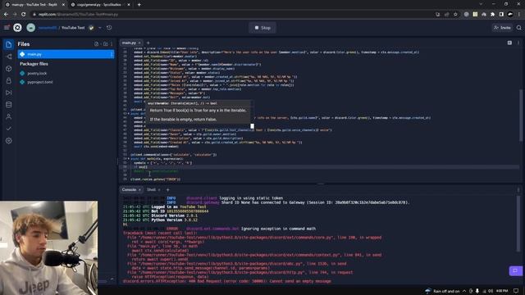Click the Replit logo home icon
This screenshot has height=295, width=525.
(x=17, y=28)
